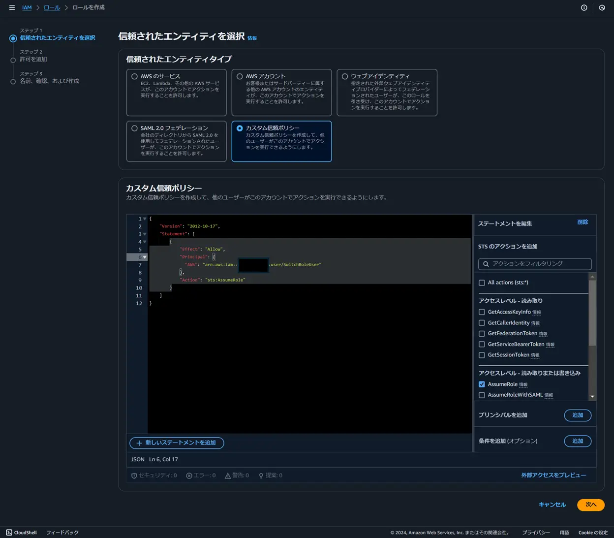Open 情報 link for GetSessionToken
Image resolution: width=614 pixels, height=538 pixels.
click(535, 355)
